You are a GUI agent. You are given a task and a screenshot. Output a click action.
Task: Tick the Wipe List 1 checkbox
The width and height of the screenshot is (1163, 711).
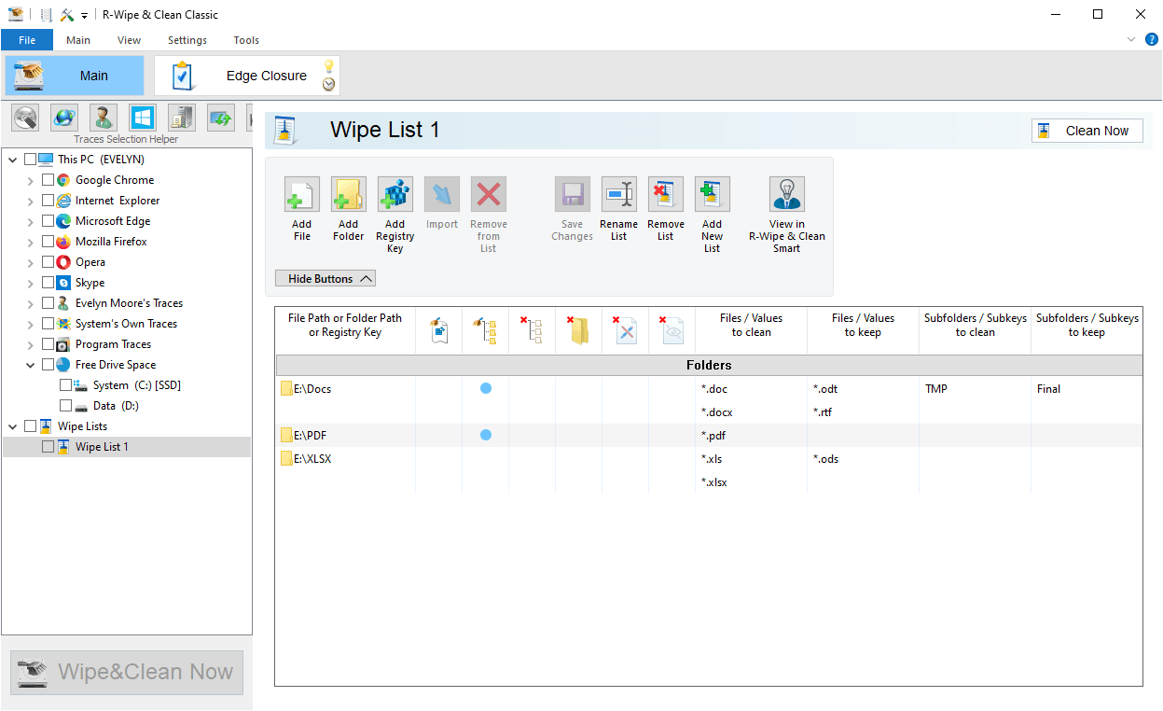48,447
